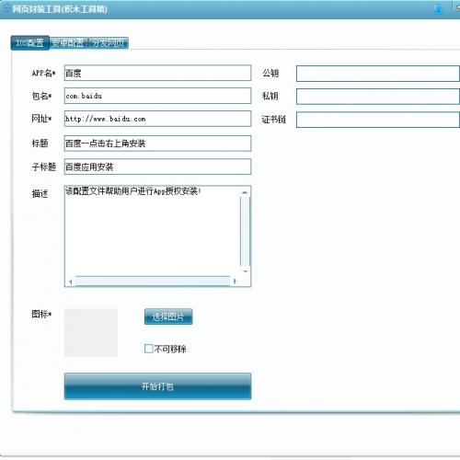
Task: Click the 描述 label
Action: (x=40, y=193)
